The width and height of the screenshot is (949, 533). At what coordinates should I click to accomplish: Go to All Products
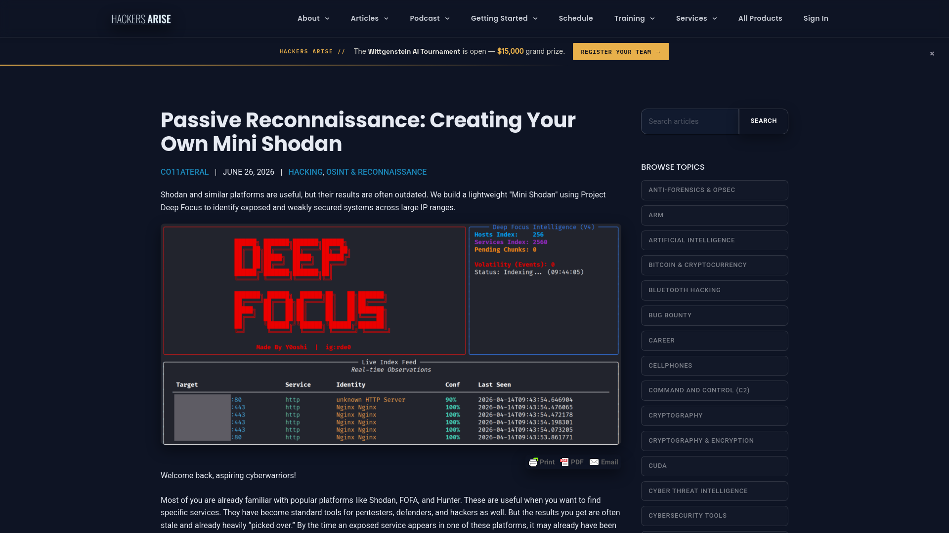point(760,18)
